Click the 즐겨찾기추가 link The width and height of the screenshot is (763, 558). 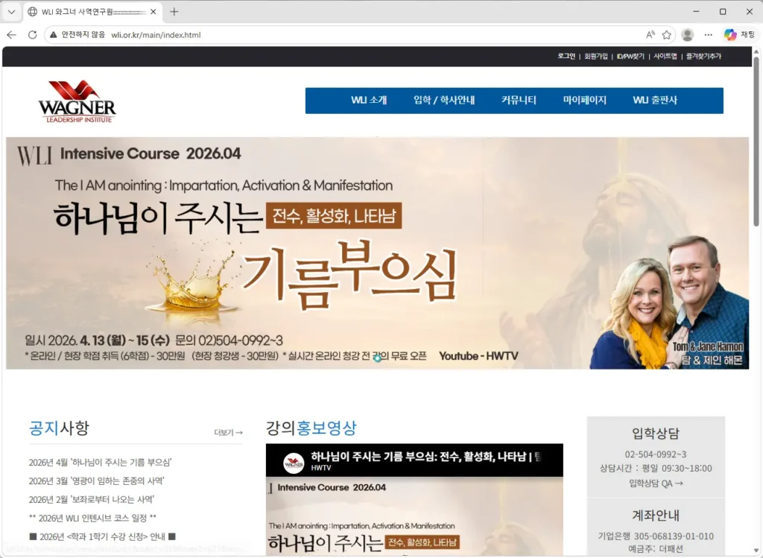pyautogui.click(x=703, y=57)
